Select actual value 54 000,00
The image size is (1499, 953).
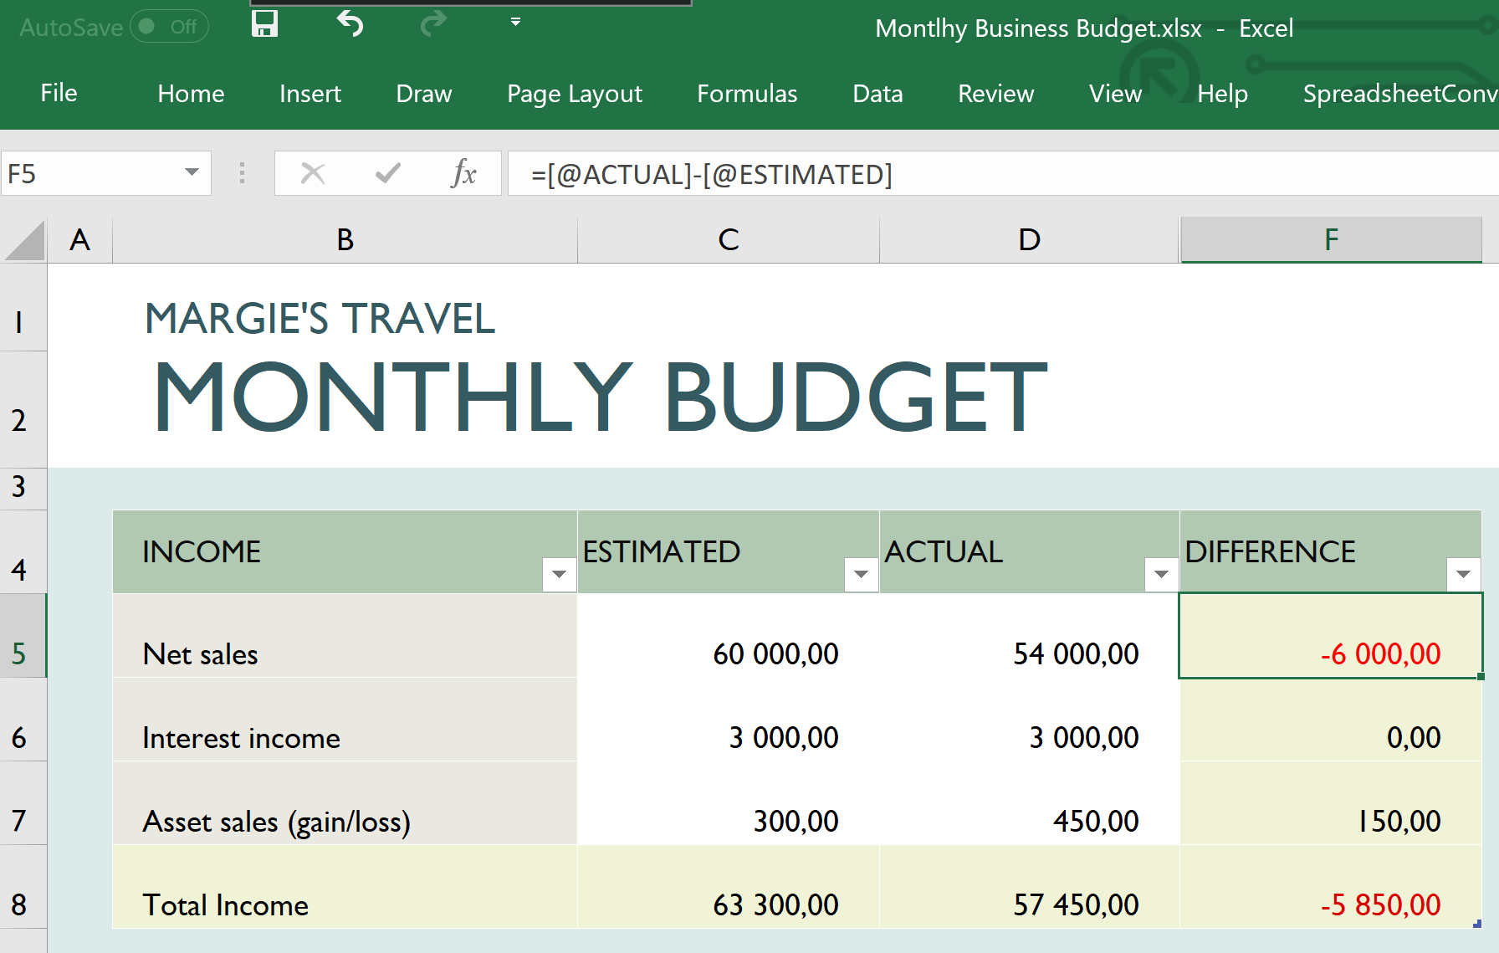coord(1029,636)
